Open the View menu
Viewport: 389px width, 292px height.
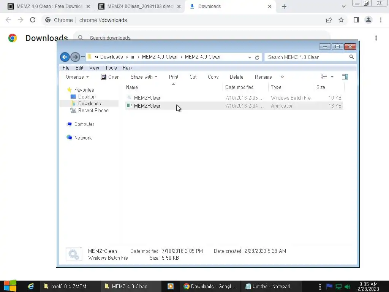[94, 68]
